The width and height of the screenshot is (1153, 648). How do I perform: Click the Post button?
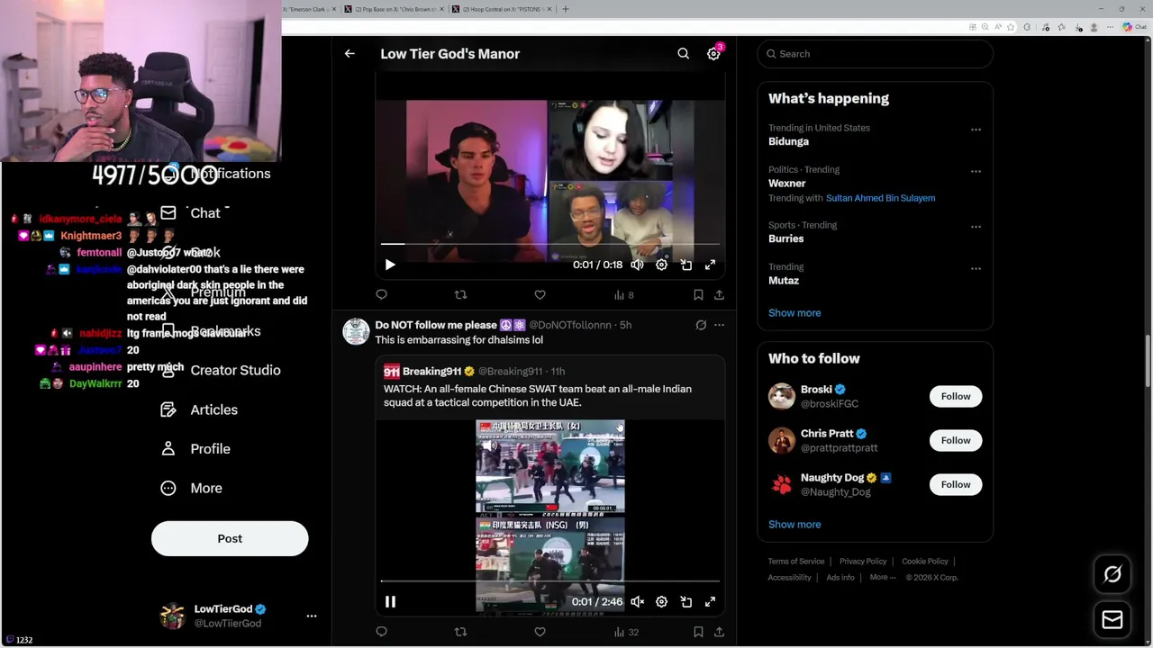(230, 538)
